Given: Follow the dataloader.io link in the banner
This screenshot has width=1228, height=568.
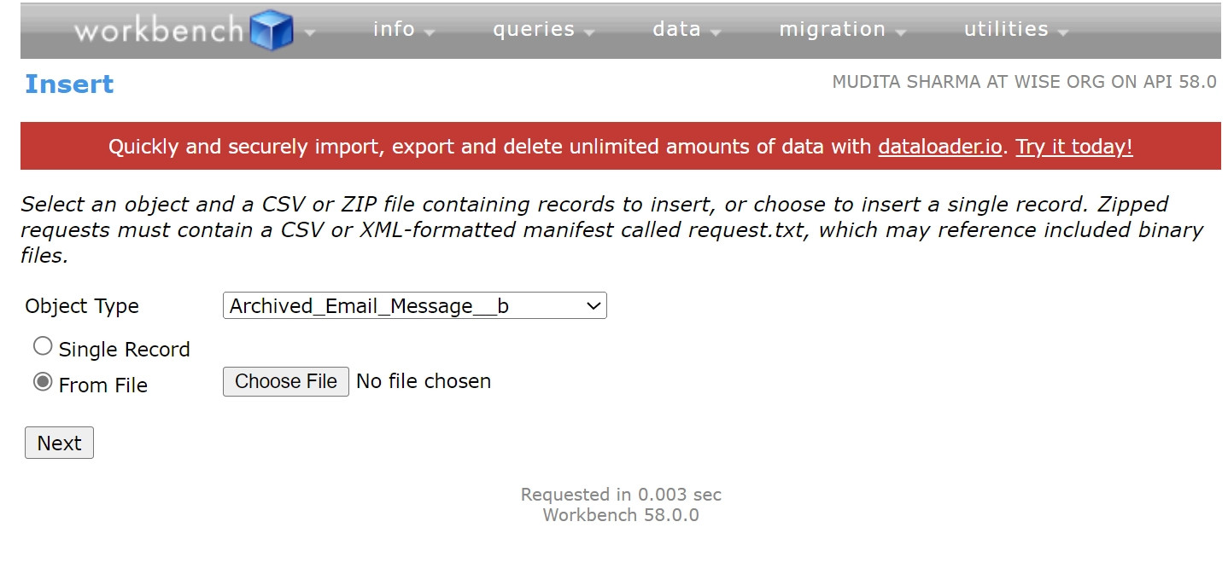Looking at the screenshot, I should click(940, 147).
